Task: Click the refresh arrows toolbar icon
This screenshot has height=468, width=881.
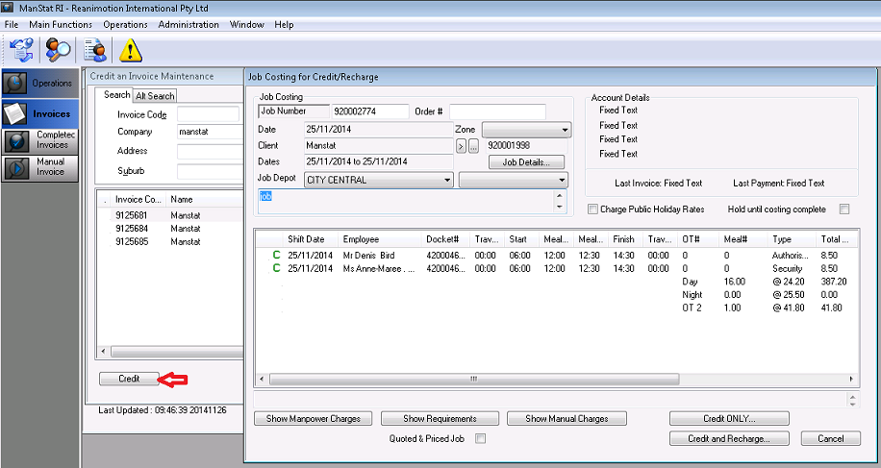Action: click(22, 50)
